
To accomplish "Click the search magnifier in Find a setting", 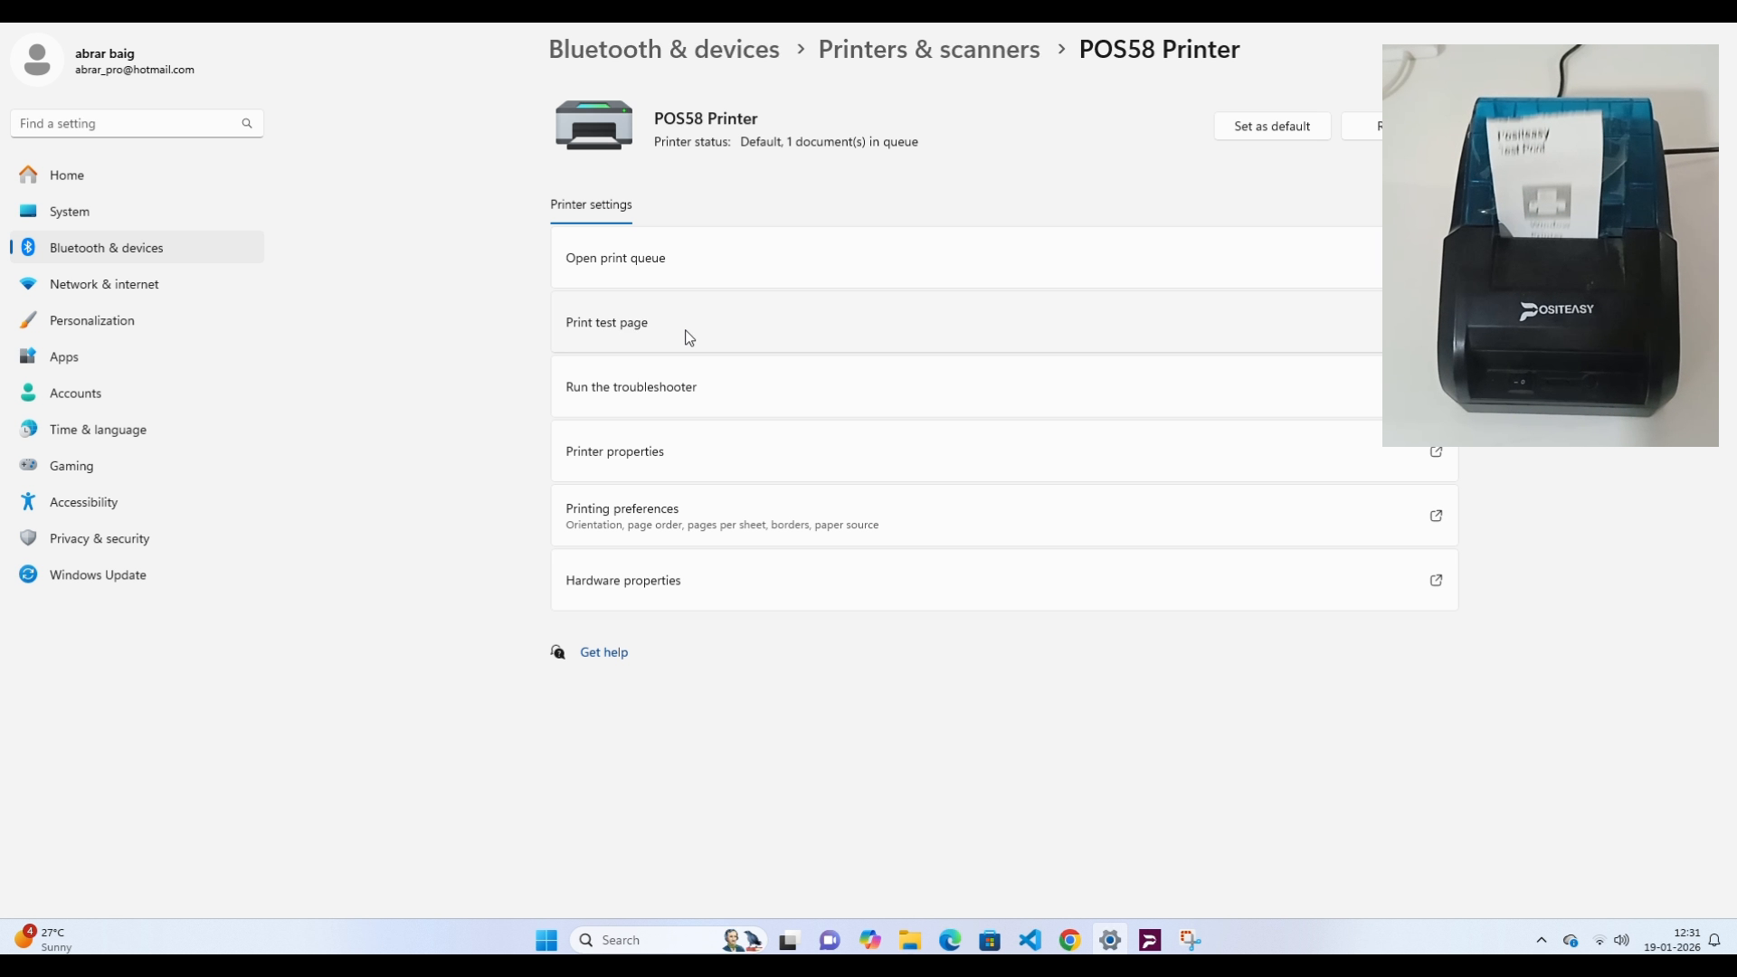I will click(247, 124).
